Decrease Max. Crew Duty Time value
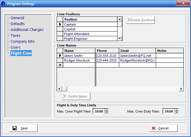The width and height of the screenshot is (191, 137). point(176,113)
